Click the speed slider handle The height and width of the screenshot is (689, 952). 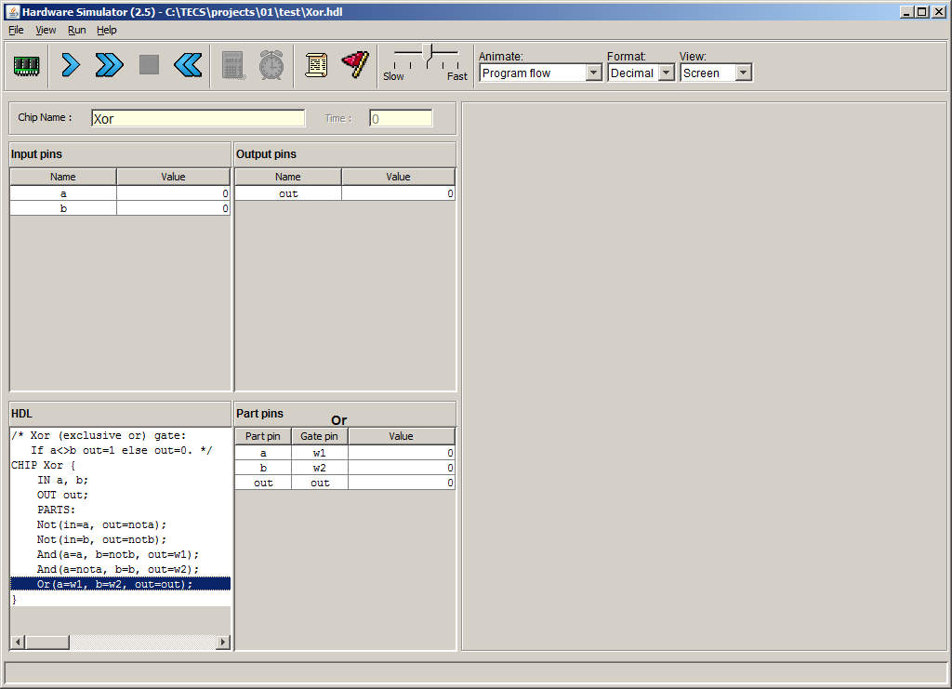pyautogui.click(x=428, y=53)
